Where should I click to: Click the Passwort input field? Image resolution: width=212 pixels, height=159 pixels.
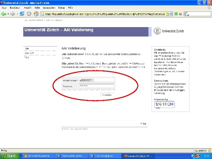pyautogui.click(x=97, y=86)
